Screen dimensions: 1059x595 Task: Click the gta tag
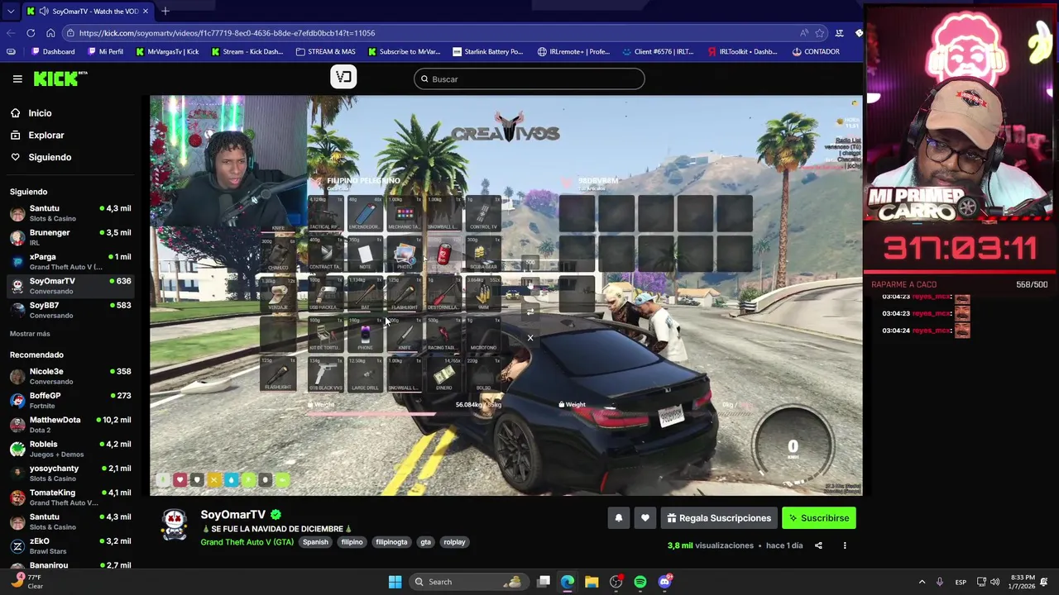425,542
